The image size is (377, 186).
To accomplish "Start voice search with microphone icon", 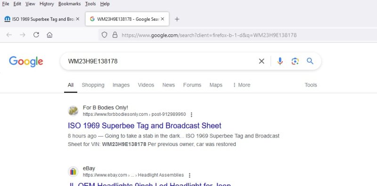I will tap(280, 61).
